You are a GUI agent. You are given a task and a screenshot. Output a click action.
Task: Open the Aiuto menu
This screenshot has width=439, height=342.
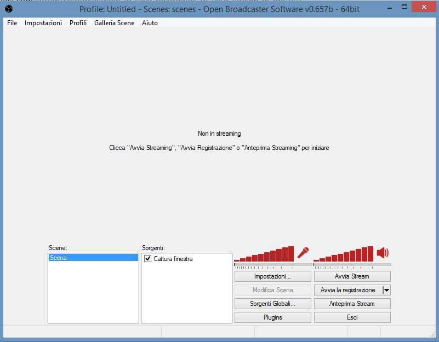coord(150,23)
